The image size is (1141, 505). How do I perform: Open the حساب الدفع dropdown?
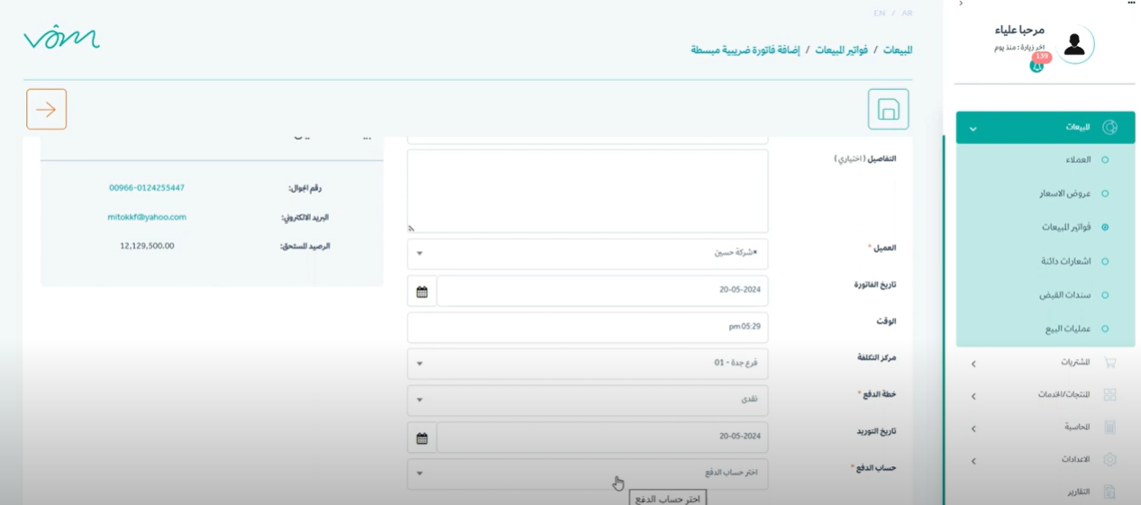(x=588, y=473)
